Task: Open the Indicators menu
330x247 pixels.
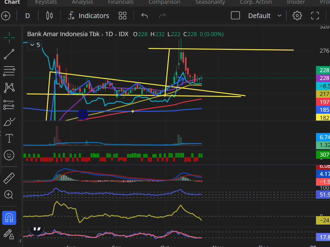Action: pyautogui.click(x=89, y=16)
